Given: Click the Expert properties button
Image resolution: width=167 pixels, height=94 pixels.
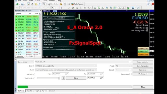Looking at the screenshot, I should (143, 62).
